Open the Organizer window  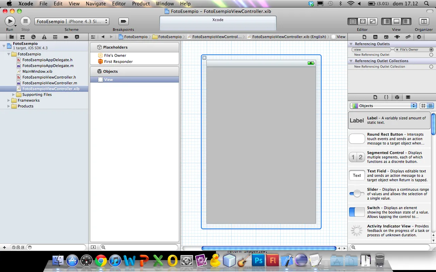coord(423,21)
